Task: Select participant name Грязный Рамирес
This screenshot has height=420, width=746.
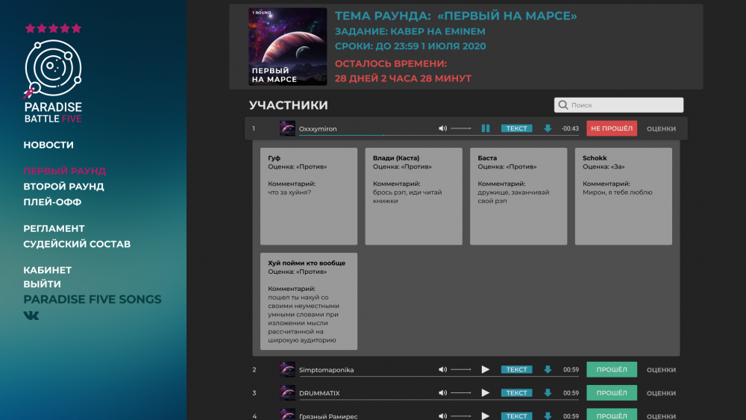Action: 328,416
